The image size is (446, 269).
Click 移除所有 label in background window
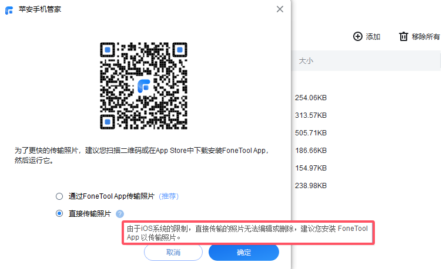pyautogui.click(x=425, y=36)
